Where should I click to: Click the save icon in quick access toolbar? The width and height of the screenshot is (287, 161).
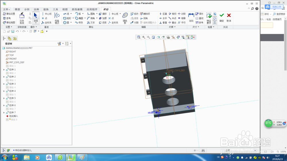point(13,31)
